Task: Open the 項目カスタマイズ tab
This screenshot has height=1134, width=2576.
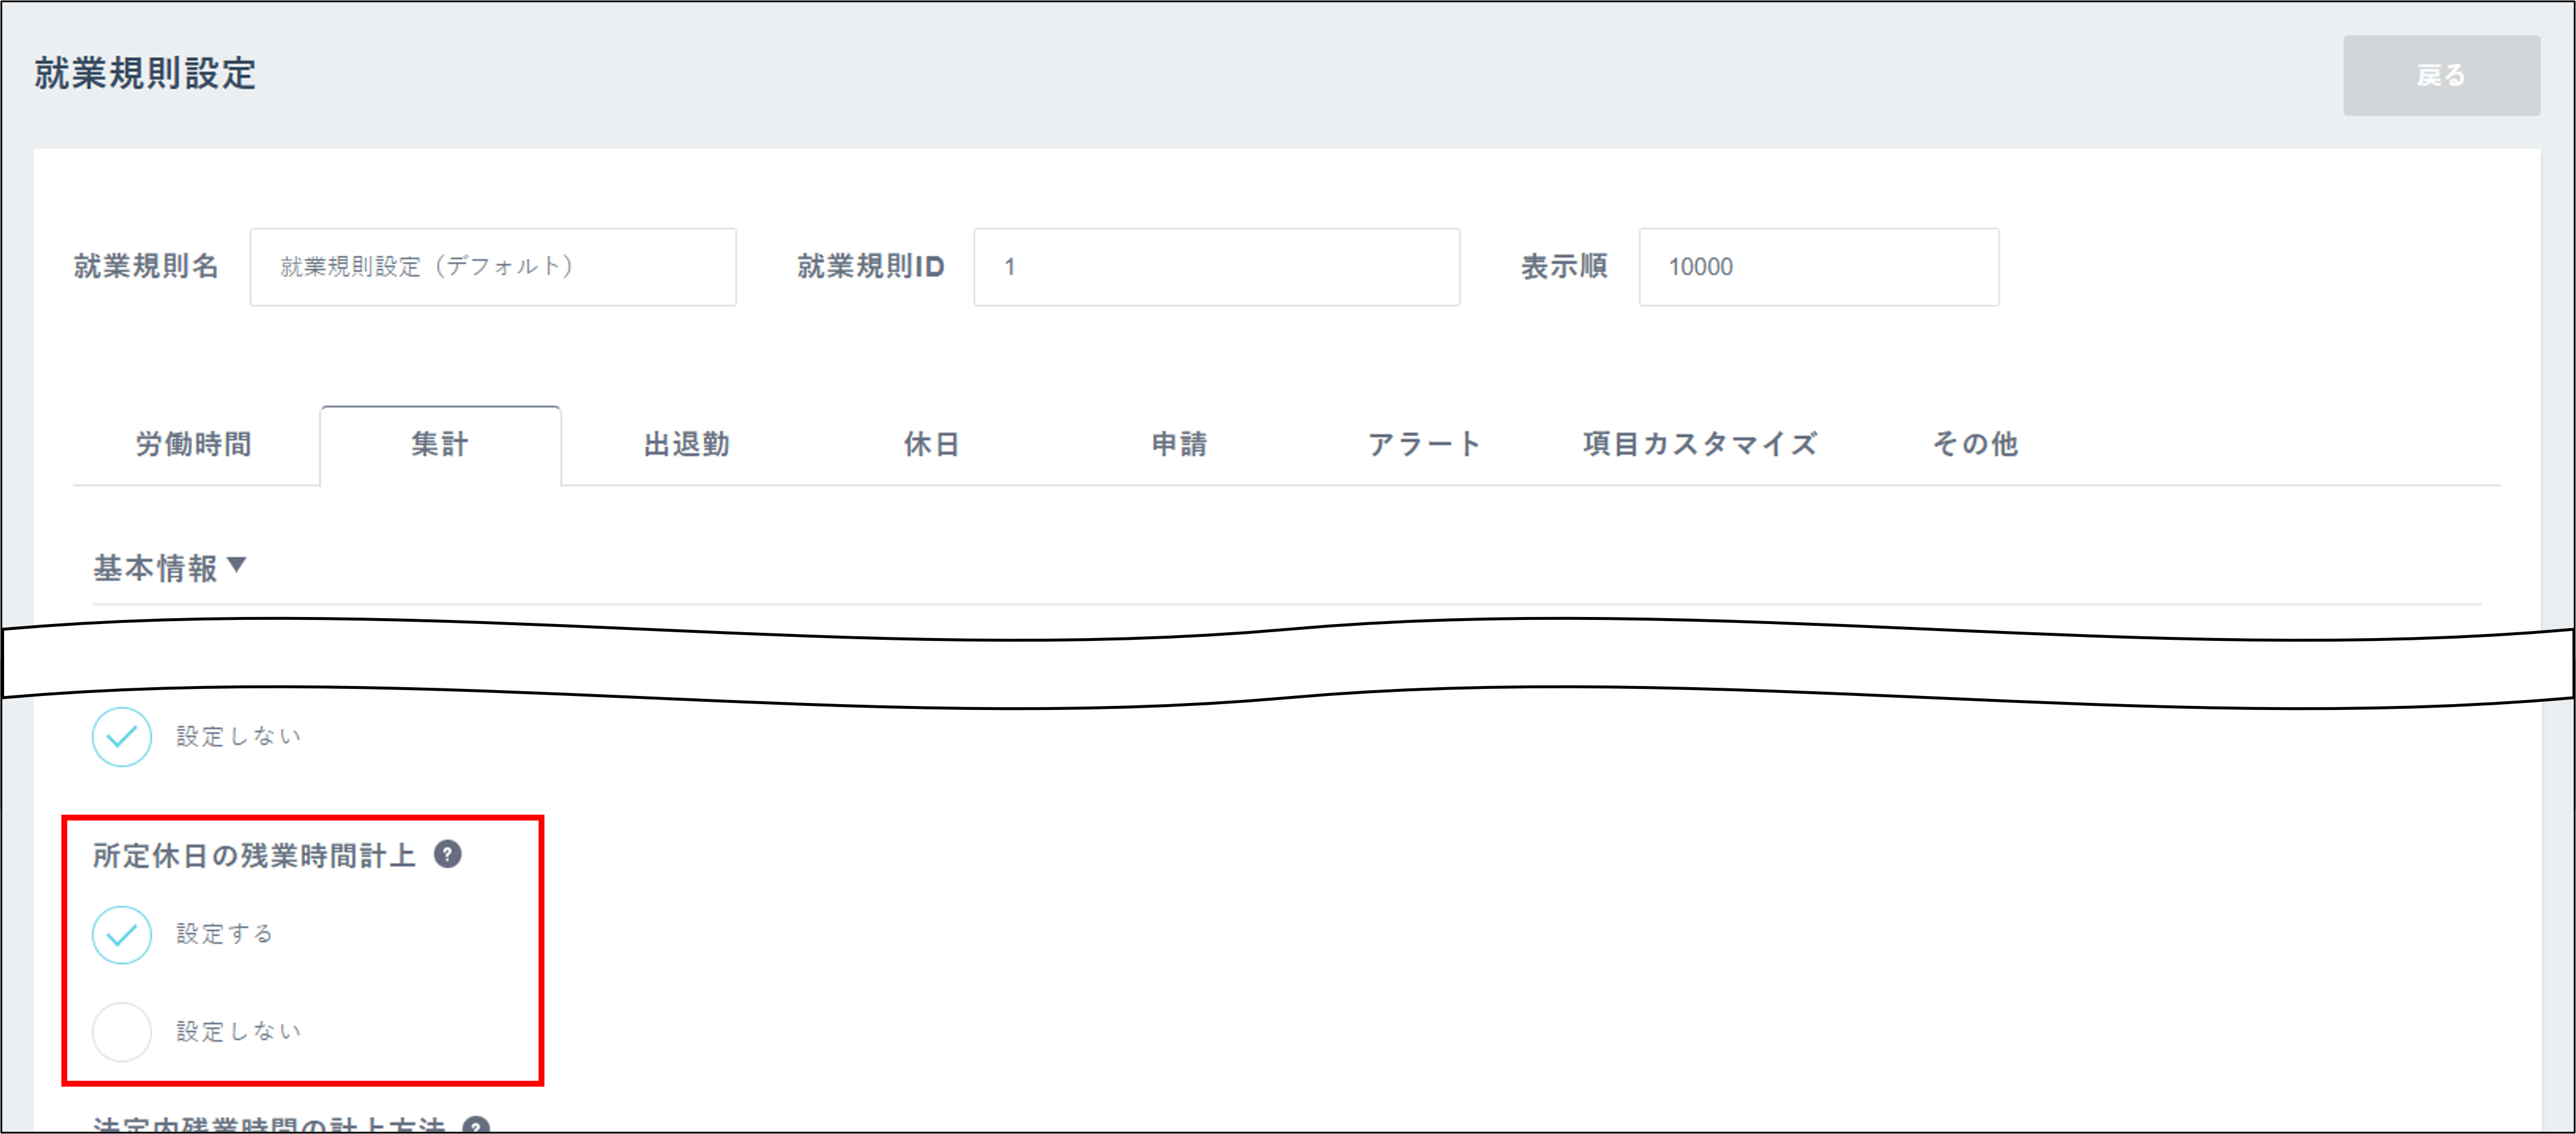Action: coord(1700,445)
